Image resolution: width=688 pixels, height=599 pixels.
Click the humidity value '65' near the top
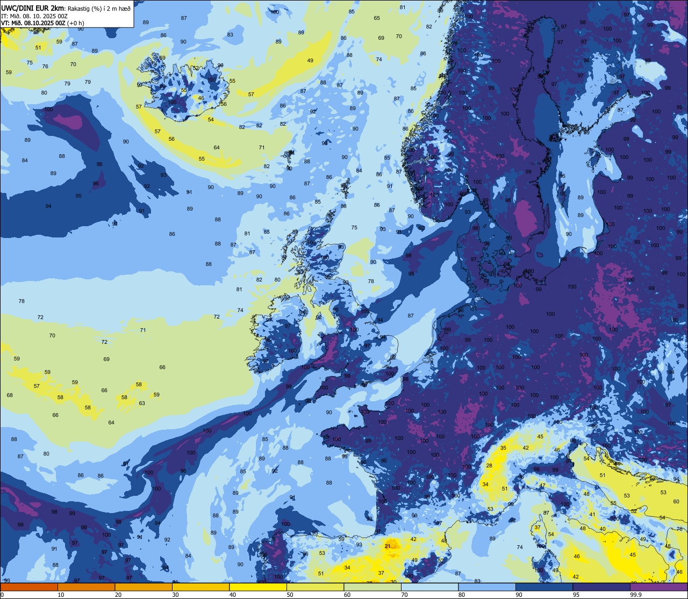[377, 18]
